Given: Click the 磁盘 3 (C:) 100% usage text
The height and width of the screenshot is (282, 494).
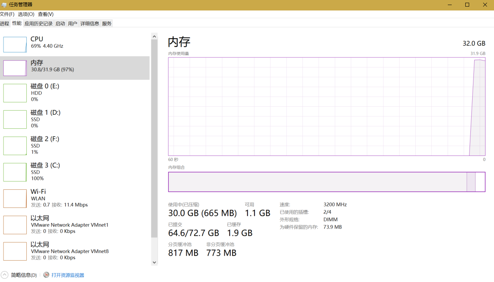Looking at the screenshot, I should pos(37,178).
